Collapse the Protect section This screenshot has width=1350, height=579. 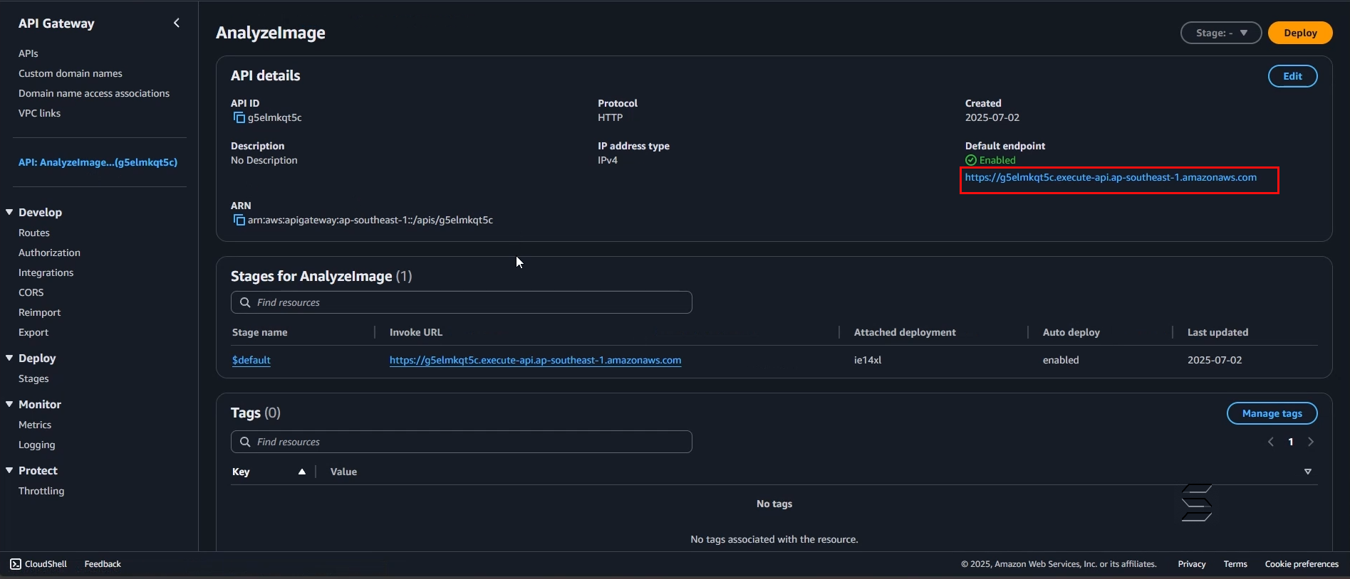(x=9, y=470)
